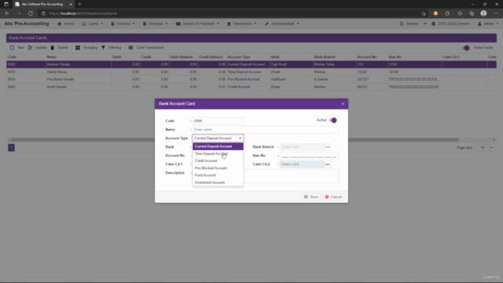This screenshot has height=283, width=503.
Task: Select the Pos Bloke Hesabi row
Action: [251, 79]
